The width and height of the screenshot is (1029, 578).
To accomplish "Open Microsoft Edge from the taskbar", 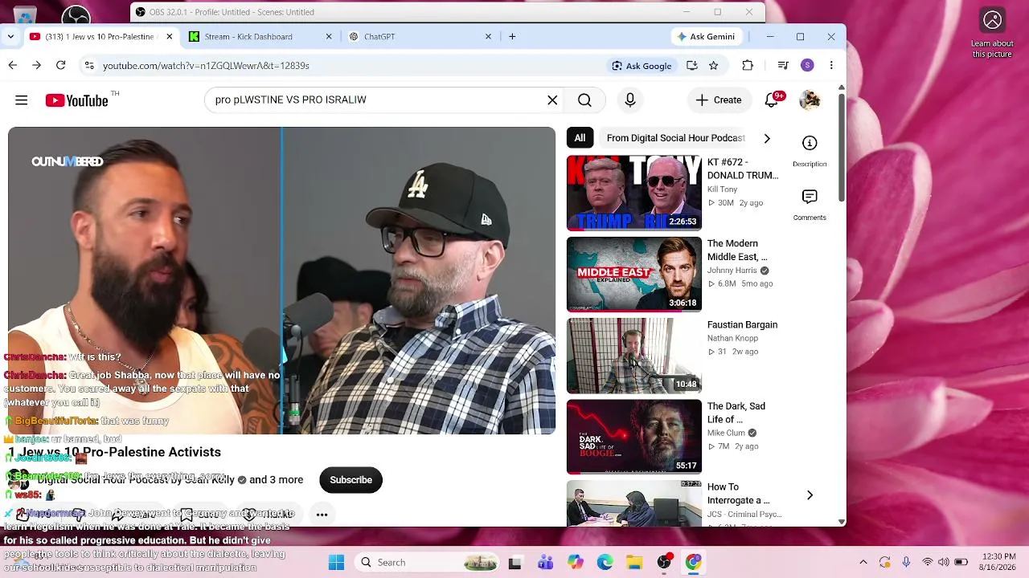I will click(x=605, y=563).
